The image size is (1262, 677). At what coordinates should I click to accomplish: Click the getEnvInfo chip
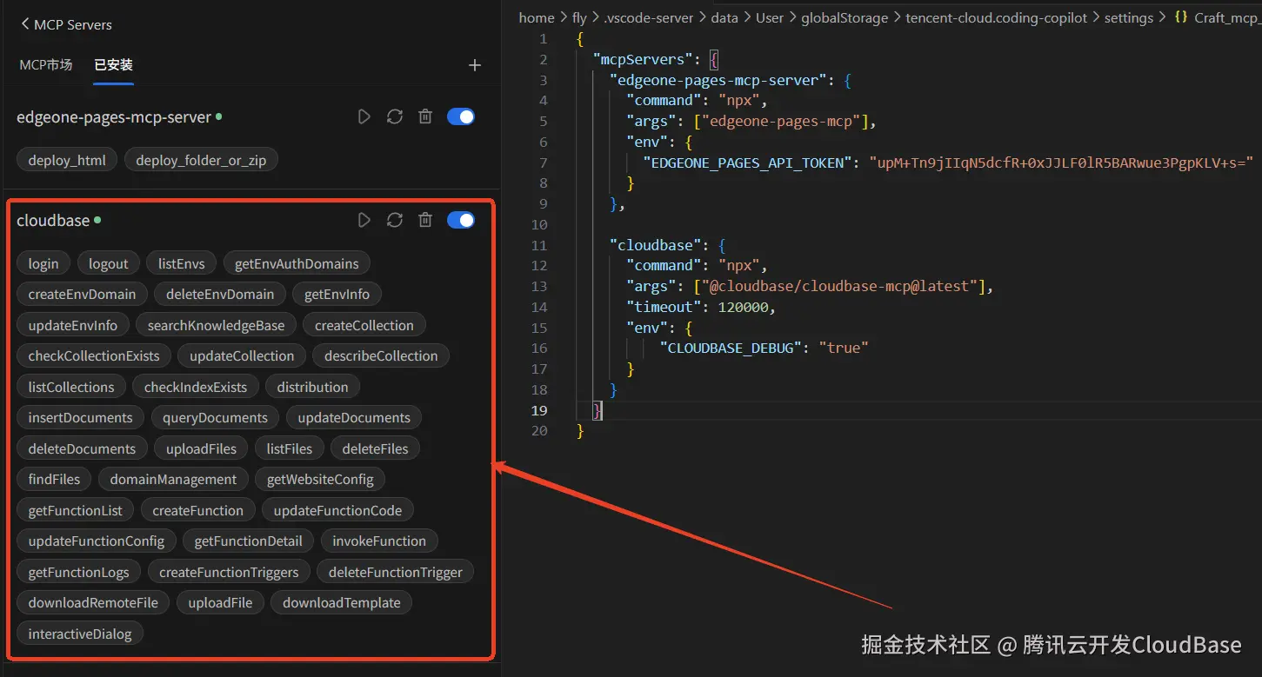(x=337, y=294)
